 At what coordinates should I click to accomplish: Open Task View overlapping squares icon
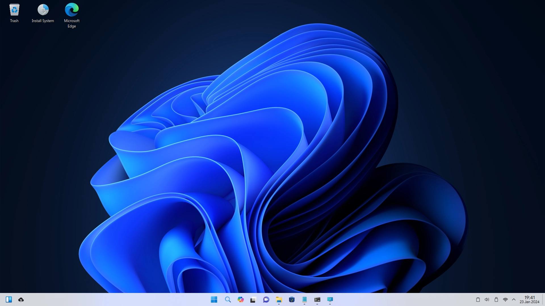pyautogui.click(x=253, y=300)
